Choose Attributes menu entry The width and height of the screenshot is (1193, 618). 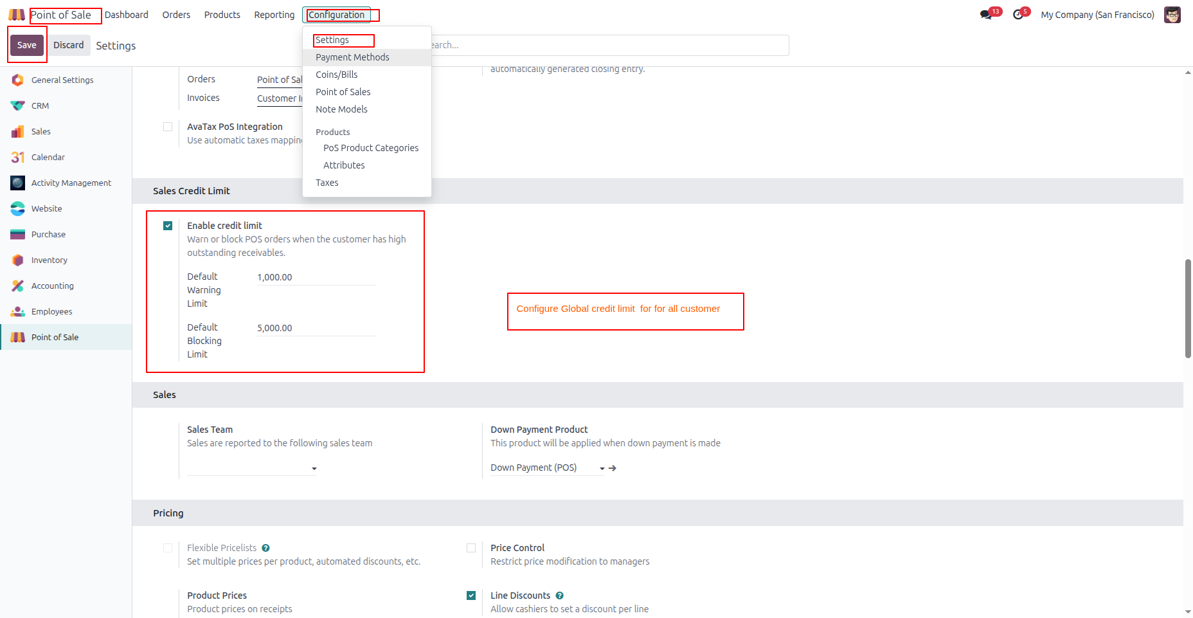(x=367, y=165)
